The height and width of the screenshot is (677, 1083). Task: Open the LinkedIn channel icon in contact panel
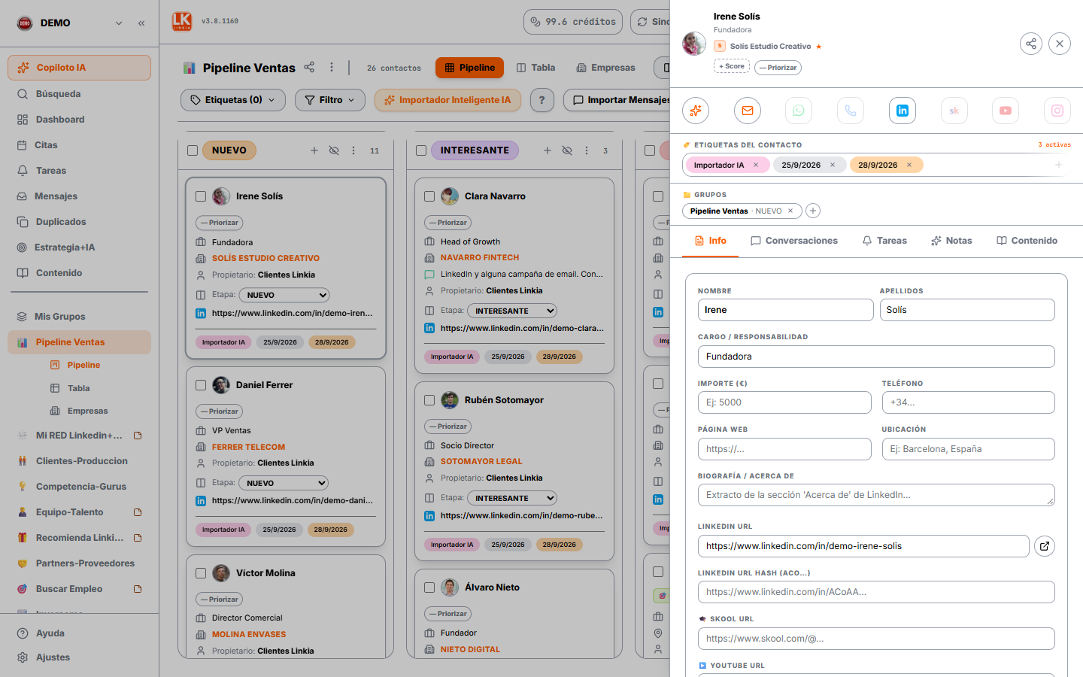[902, 111]
